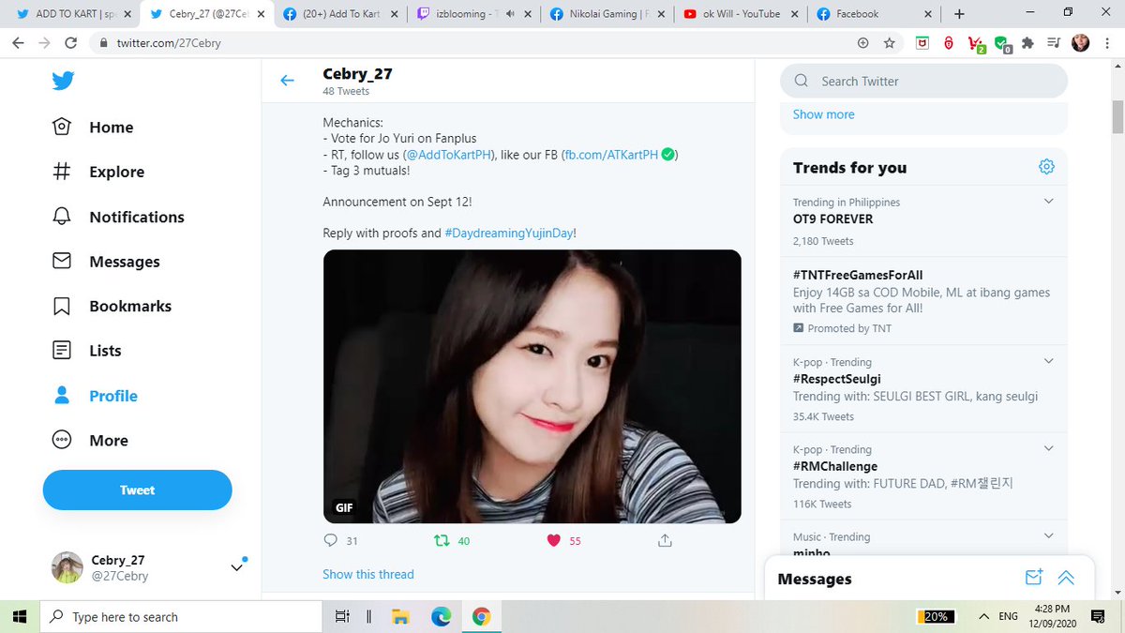1125x633 pixels.
Task: Open the Extensions puzzle icon
Action: tap(1027, 43)
